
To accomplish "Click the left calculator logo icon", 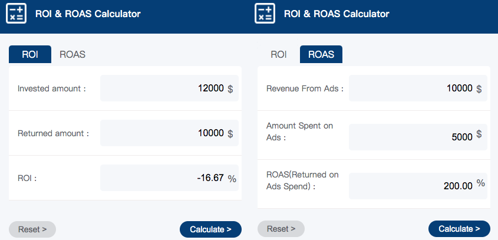I will pyautogui.click(x=16, y=14).
